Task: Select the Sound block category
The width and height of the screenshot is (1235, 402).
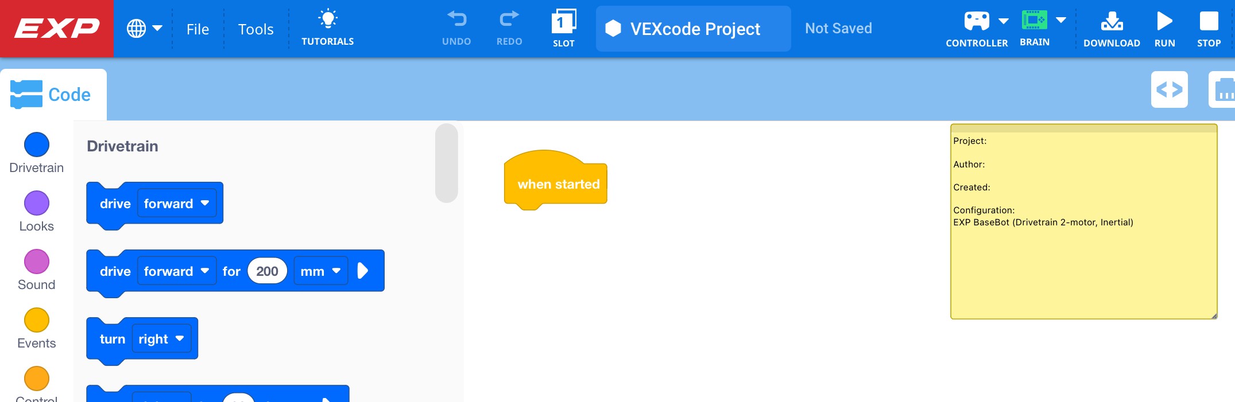Action: [x=37, y=262]
